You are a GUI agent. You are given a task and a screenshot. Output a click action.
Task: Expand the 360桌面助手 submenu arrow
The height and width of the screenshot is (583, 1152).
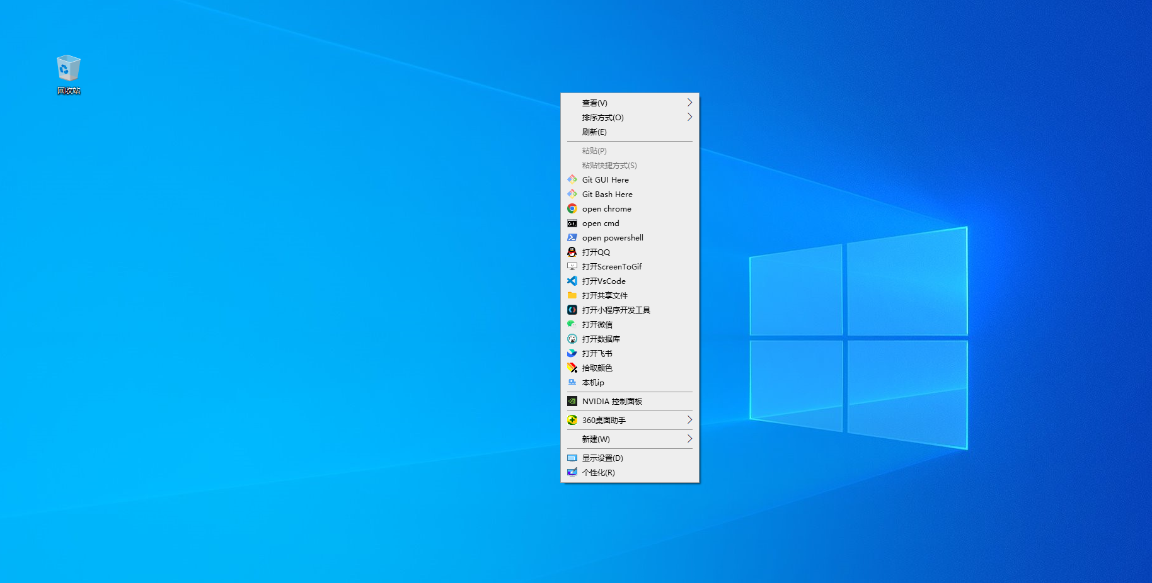pos(689,420)
